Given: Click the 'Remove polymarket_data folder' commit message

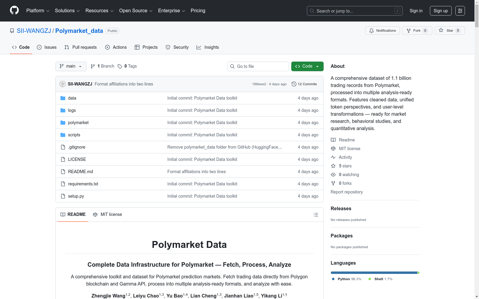Looking at the screenshot, I should pos(225,147).
